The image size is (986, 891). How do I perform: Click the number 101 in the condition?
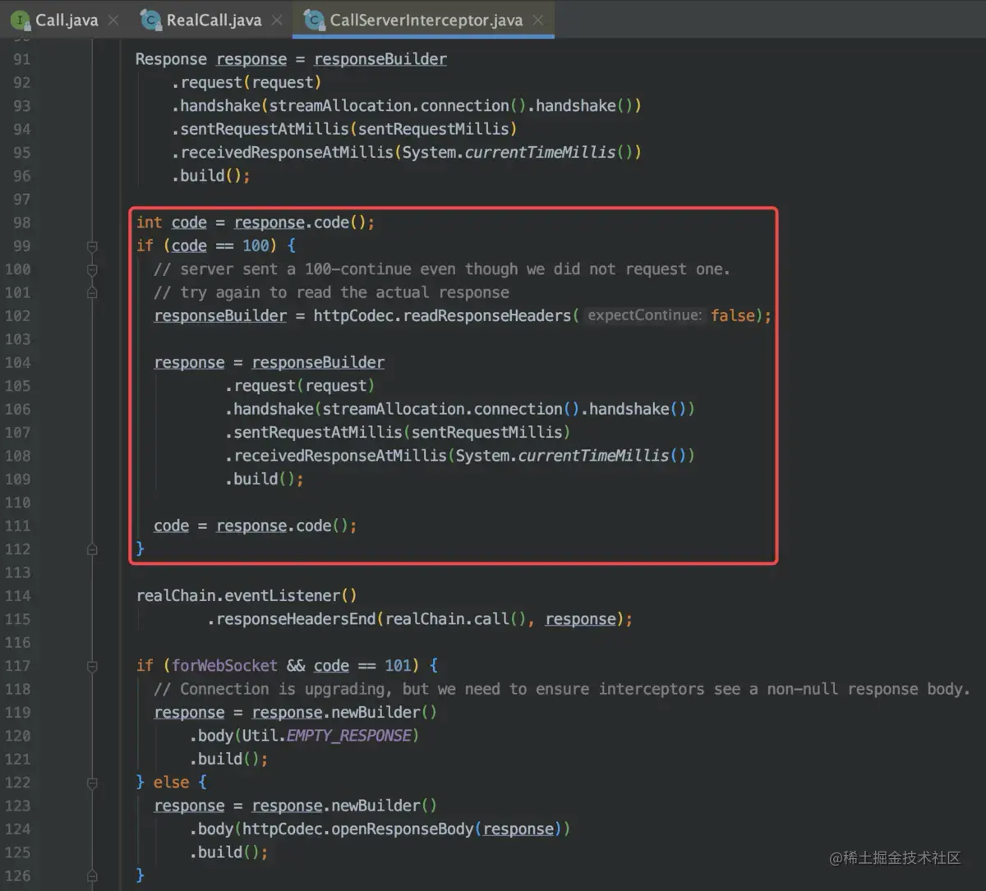399,666
